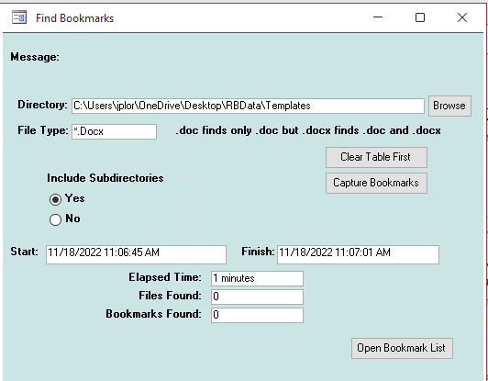
Task: Select No for Include Subdirectories
Action: point(55,219)
